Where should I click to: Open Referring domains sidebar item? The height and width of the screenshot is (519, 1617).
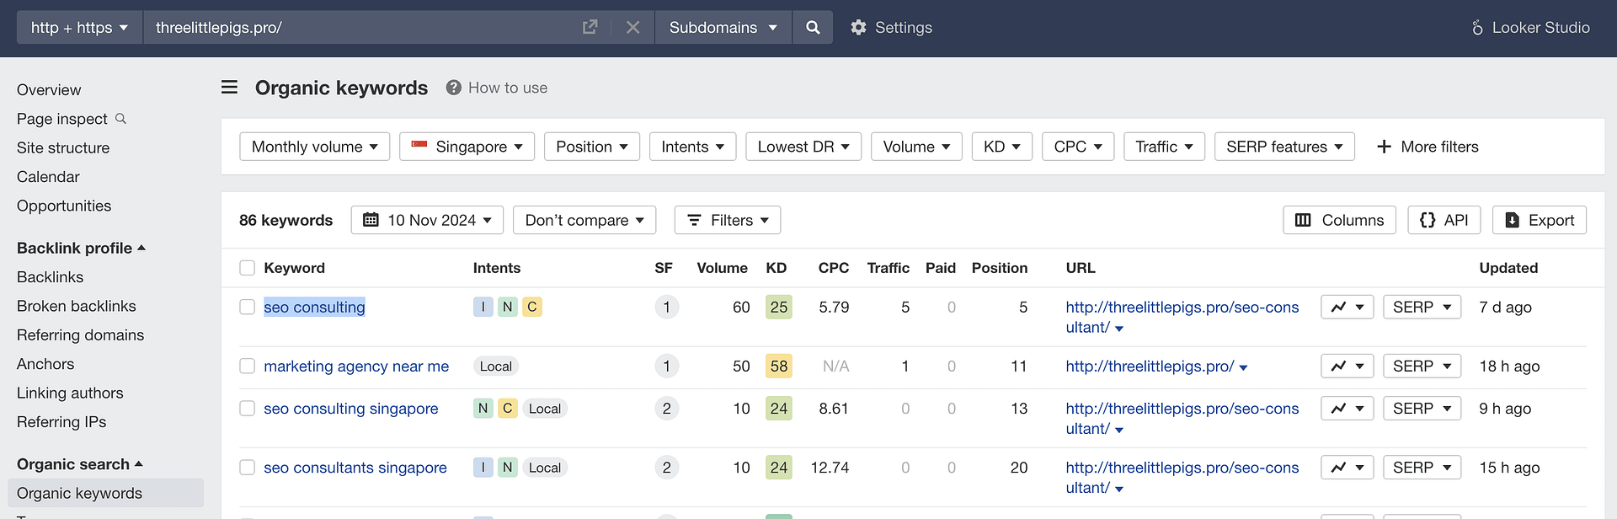click(x=80, y=335)
